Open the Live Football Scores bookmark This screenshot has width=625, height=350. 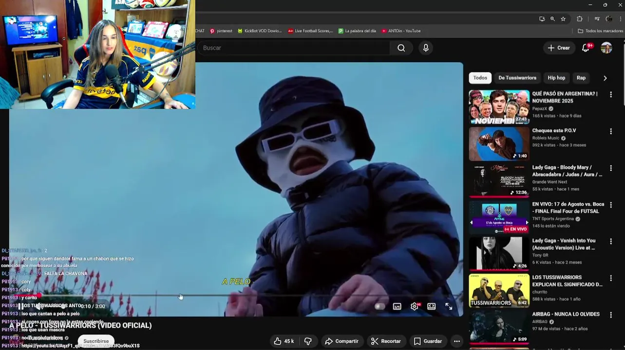tap(310, 31)
